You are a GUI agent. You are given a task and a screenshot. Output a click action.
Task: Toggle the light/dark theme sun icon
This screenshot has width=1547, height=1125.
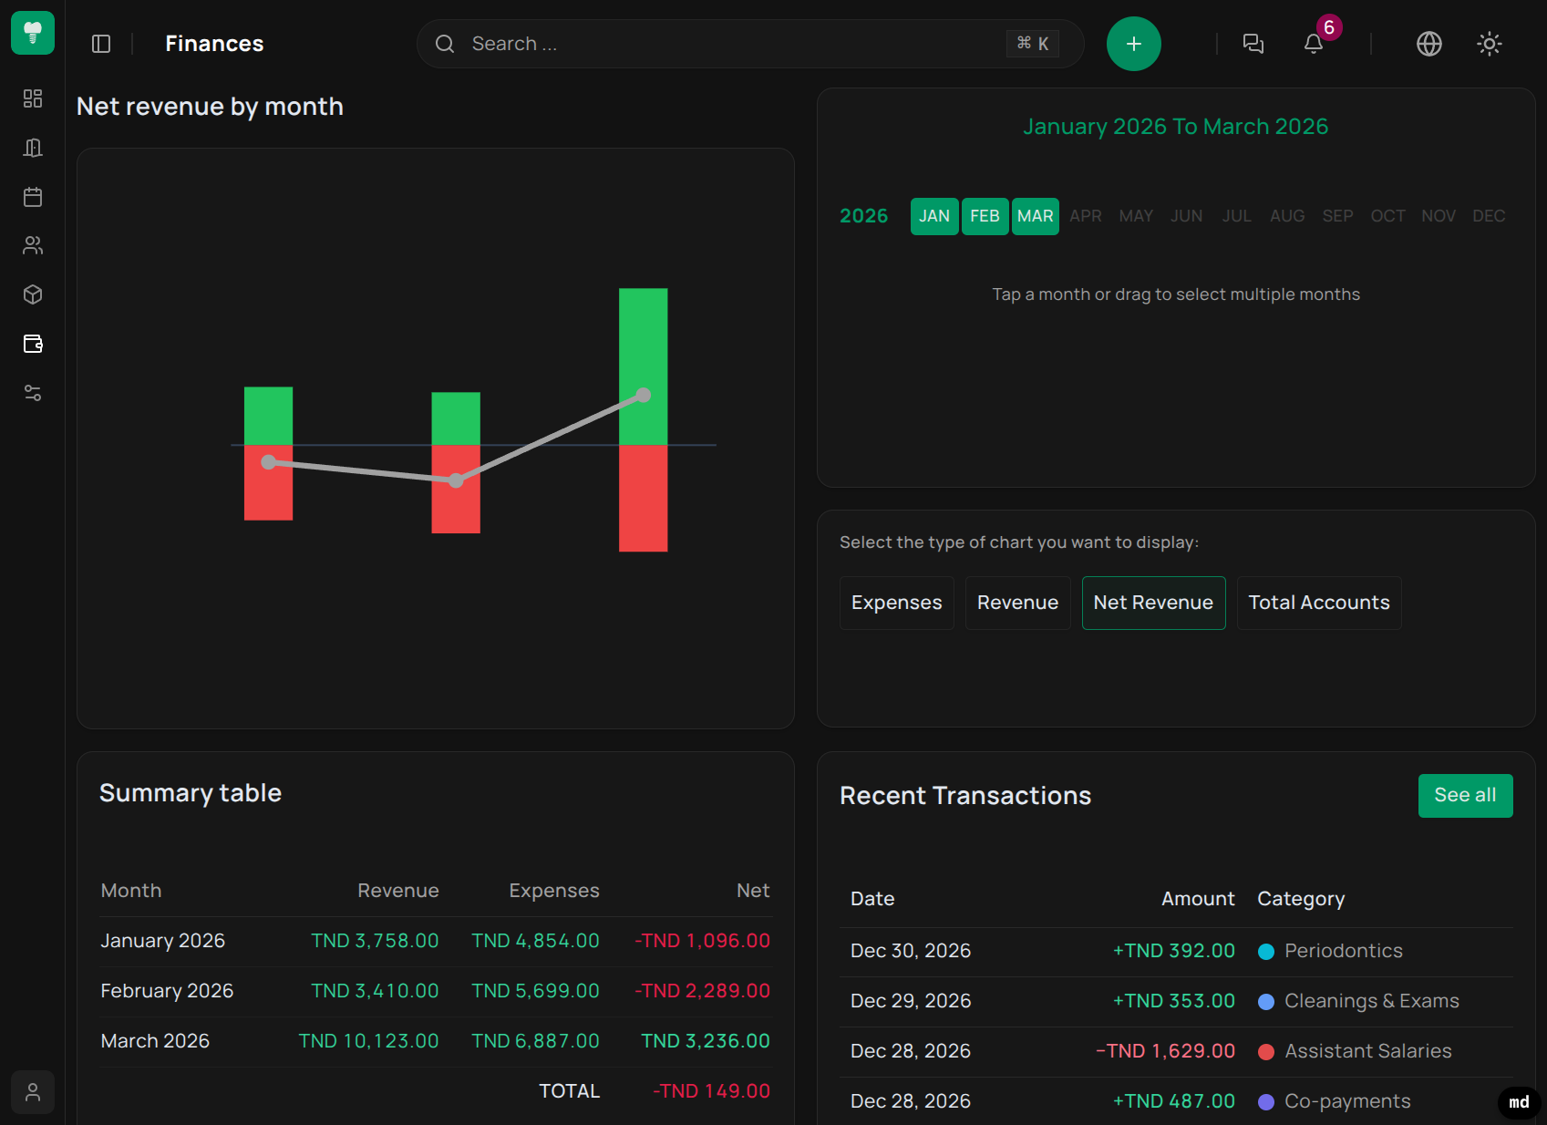coord(1489,44)
